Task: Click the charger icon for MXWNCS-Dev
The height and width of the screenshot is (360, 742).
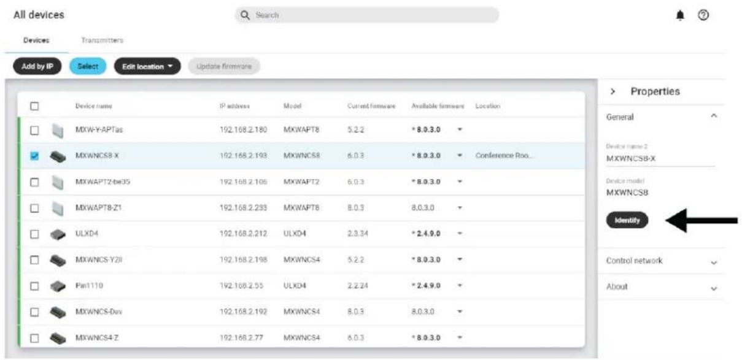Action: 57,312
